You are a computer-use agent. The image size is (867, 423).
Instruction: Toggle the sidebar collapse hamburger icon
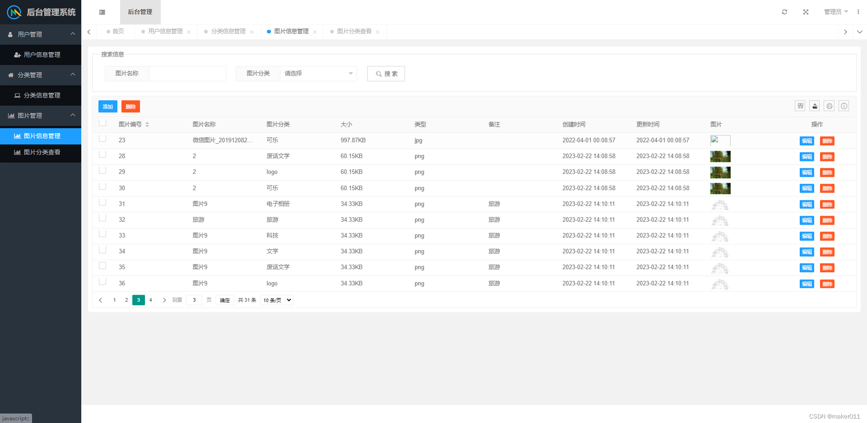[102, 12]
